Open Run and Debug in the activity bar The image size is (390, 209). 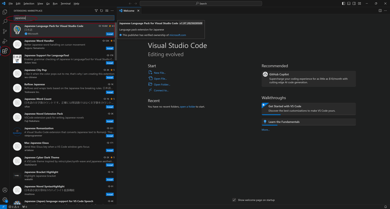point(5,41)
